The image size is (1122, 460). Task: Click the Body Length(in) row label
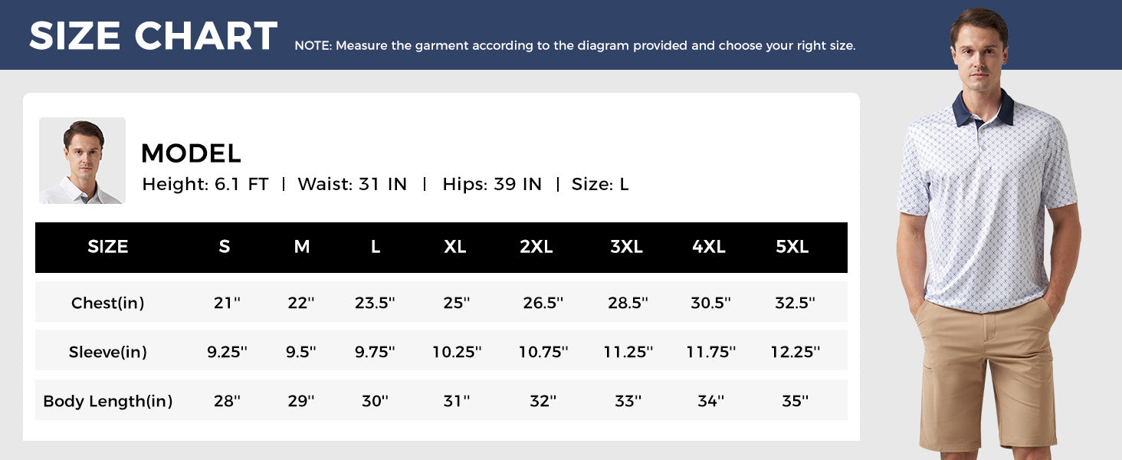[108, 401]
